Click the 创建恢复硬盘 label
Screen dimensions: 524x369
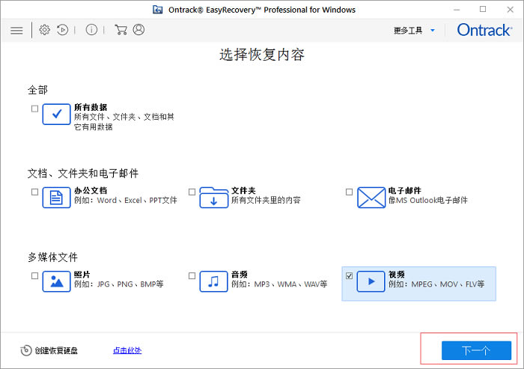[56, 350]
